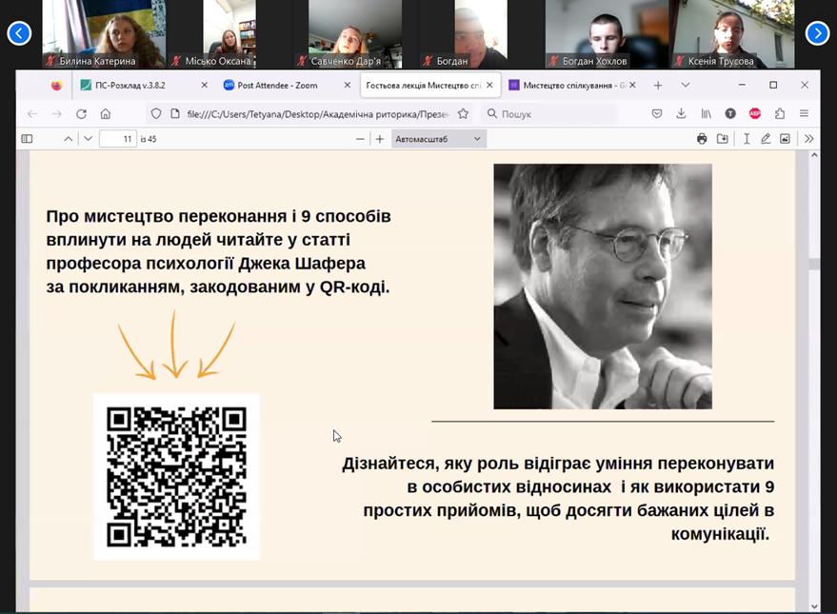Go to previous PDF page
The width and height of the screenshot is (837, 614).
pos(69,139)
